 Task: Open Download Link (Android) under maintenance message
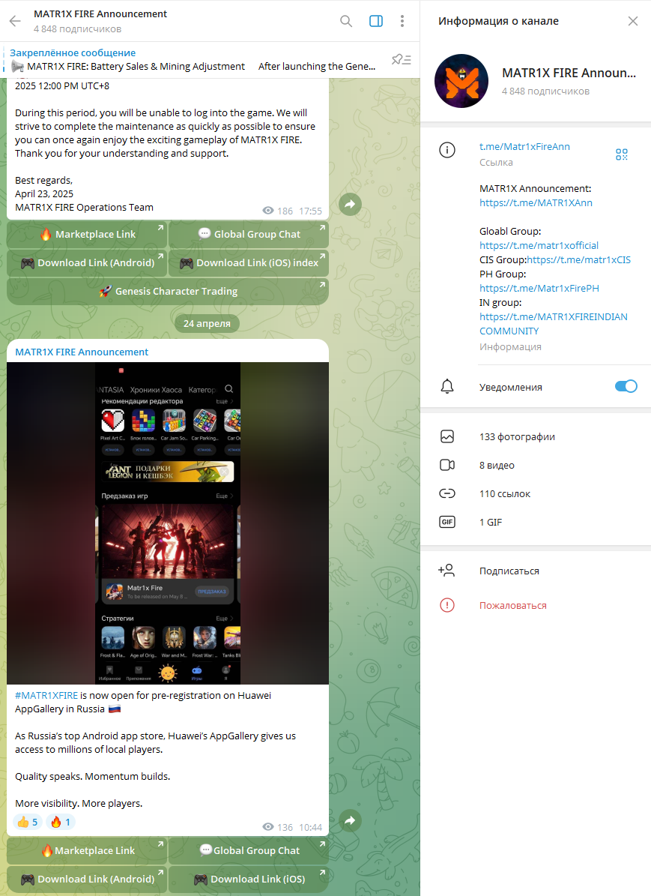click(x=87, y=263)
